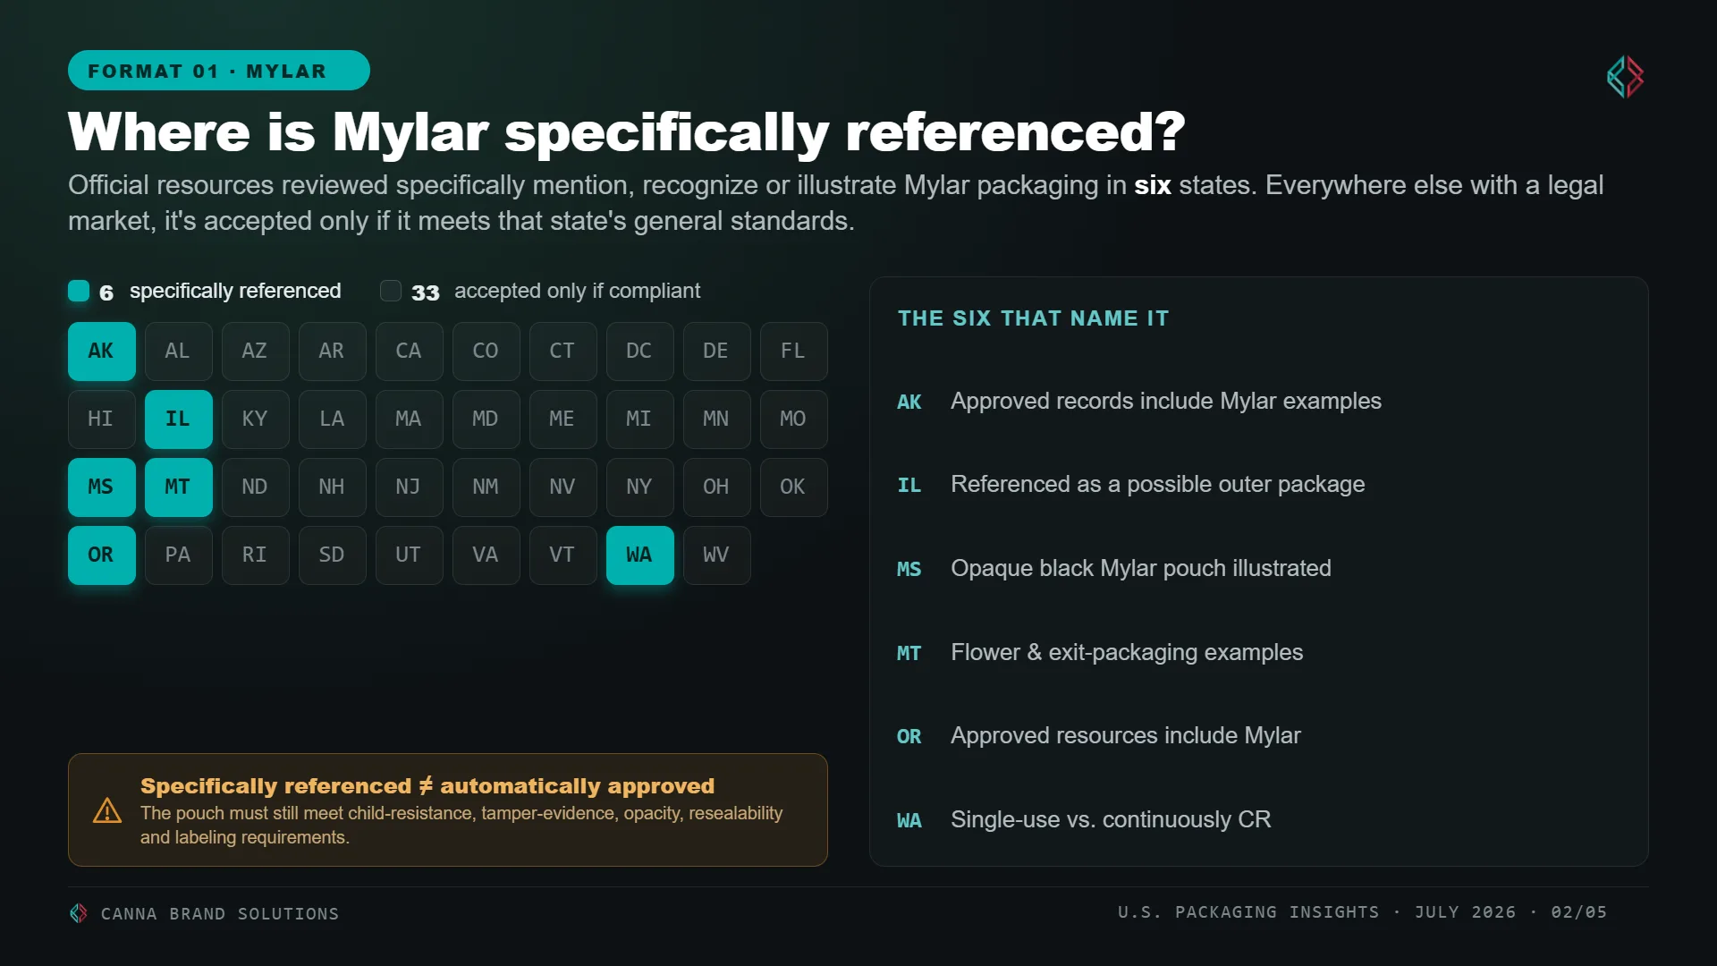Click the WV state tile
1717x966 pixels.
tap(717, 555)
